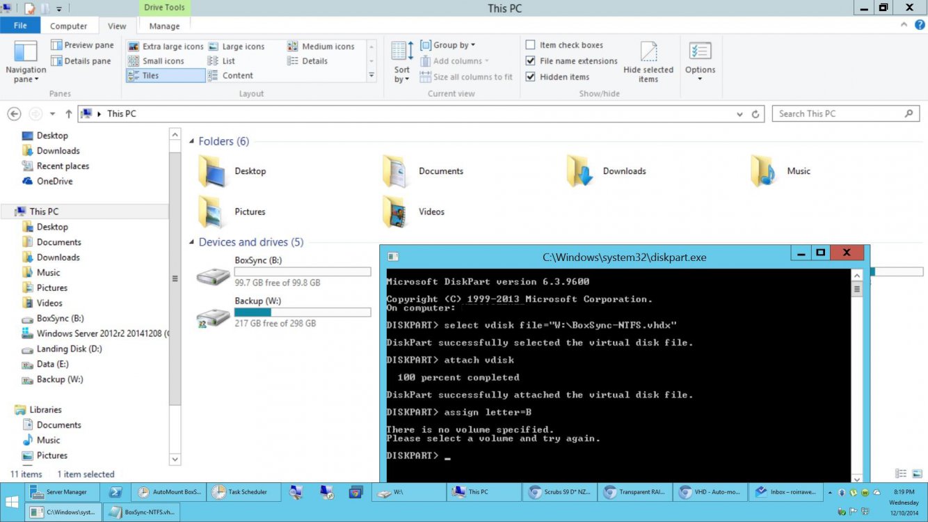The width and height of the screenshot is (928, 522).
Task: Open Task Scheduler from the taskbar
Action: [x=244, y=492]
